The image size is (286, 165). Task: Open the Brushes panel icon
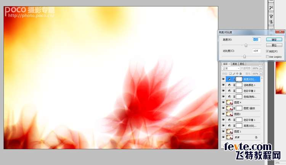click(271, 16)
